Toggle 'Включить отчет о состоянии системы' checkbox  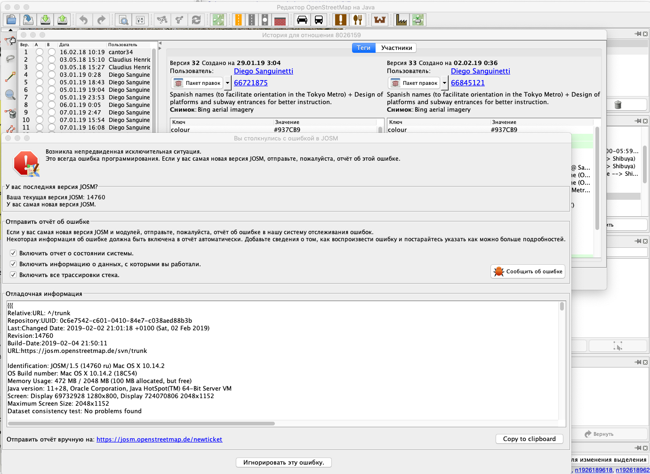pos(13,253)
